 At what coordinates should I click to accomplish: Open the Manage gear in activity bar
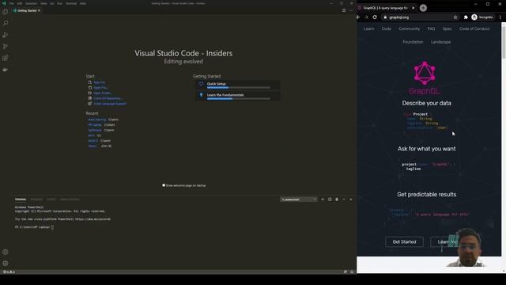click(x=6, y=264)
